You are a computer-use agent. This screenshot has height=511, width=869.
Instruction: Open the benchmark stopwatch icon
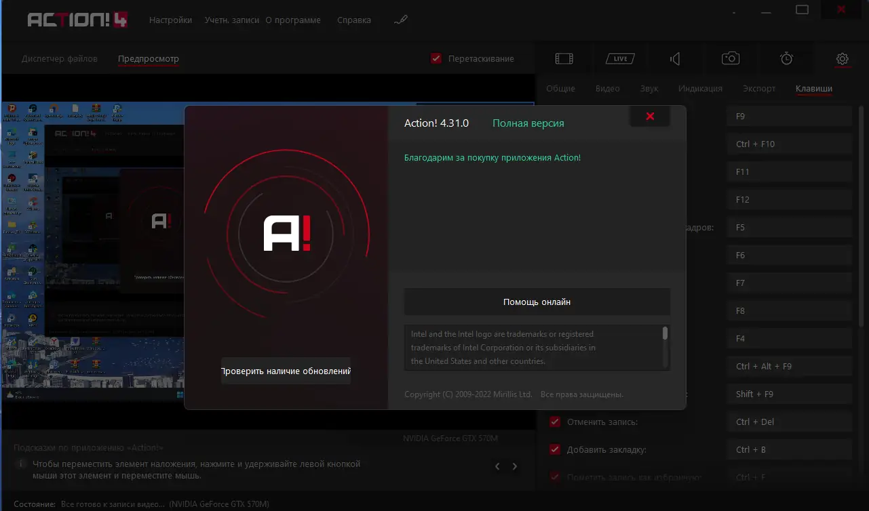(x=786, y=59)
